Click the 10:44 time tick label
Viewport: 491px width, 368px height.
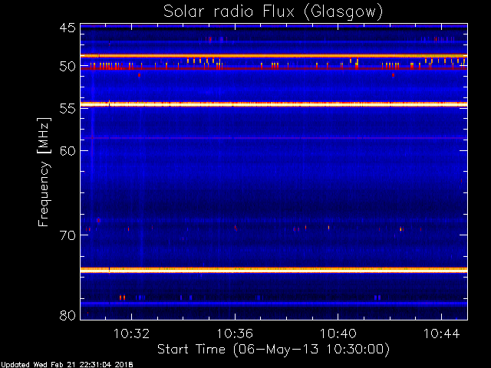(442, 333)
